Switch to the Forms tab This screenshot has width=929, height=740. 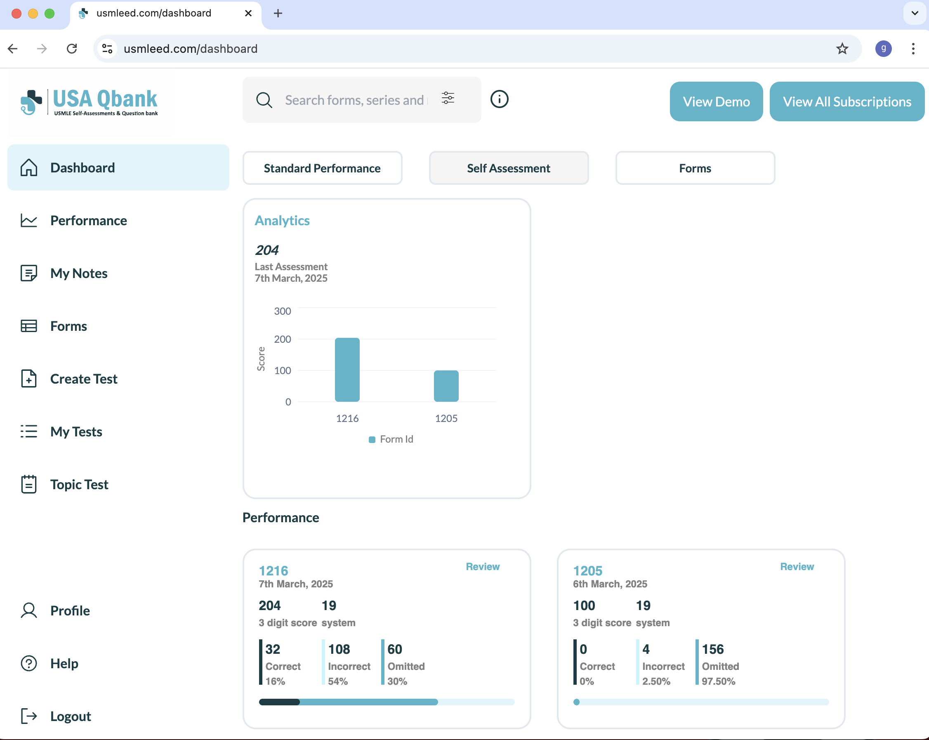pyautogui.click(x=695, y=168)
